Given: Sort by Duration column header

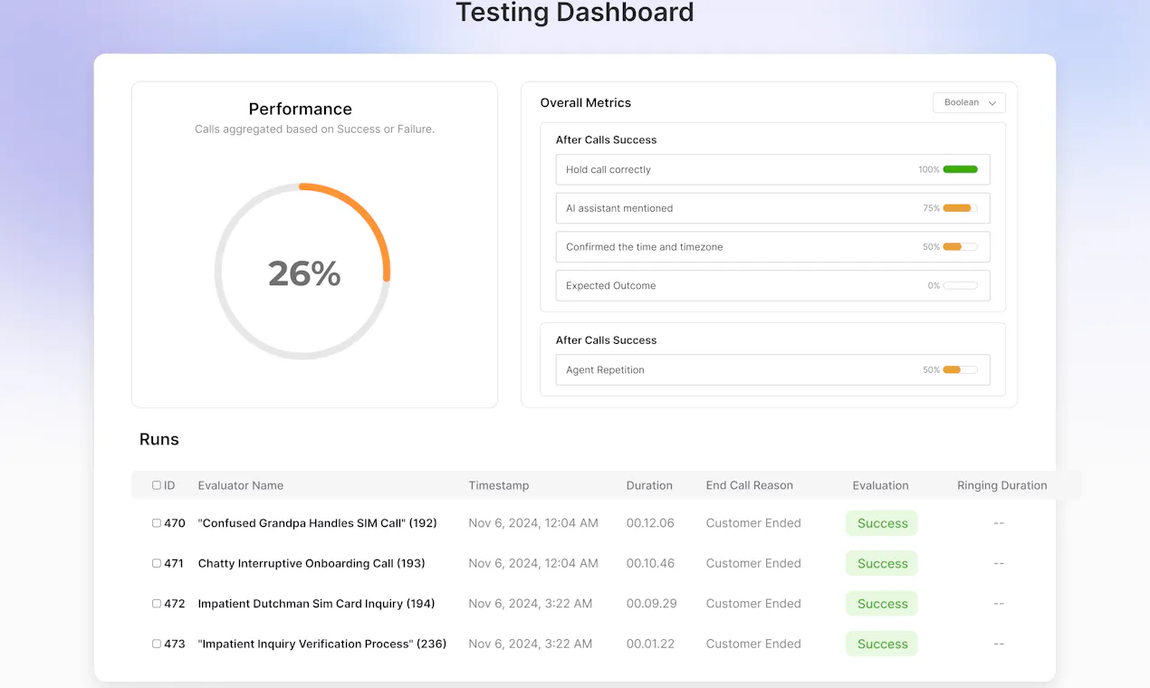Looking at the screenshot, I should (649, 485).
